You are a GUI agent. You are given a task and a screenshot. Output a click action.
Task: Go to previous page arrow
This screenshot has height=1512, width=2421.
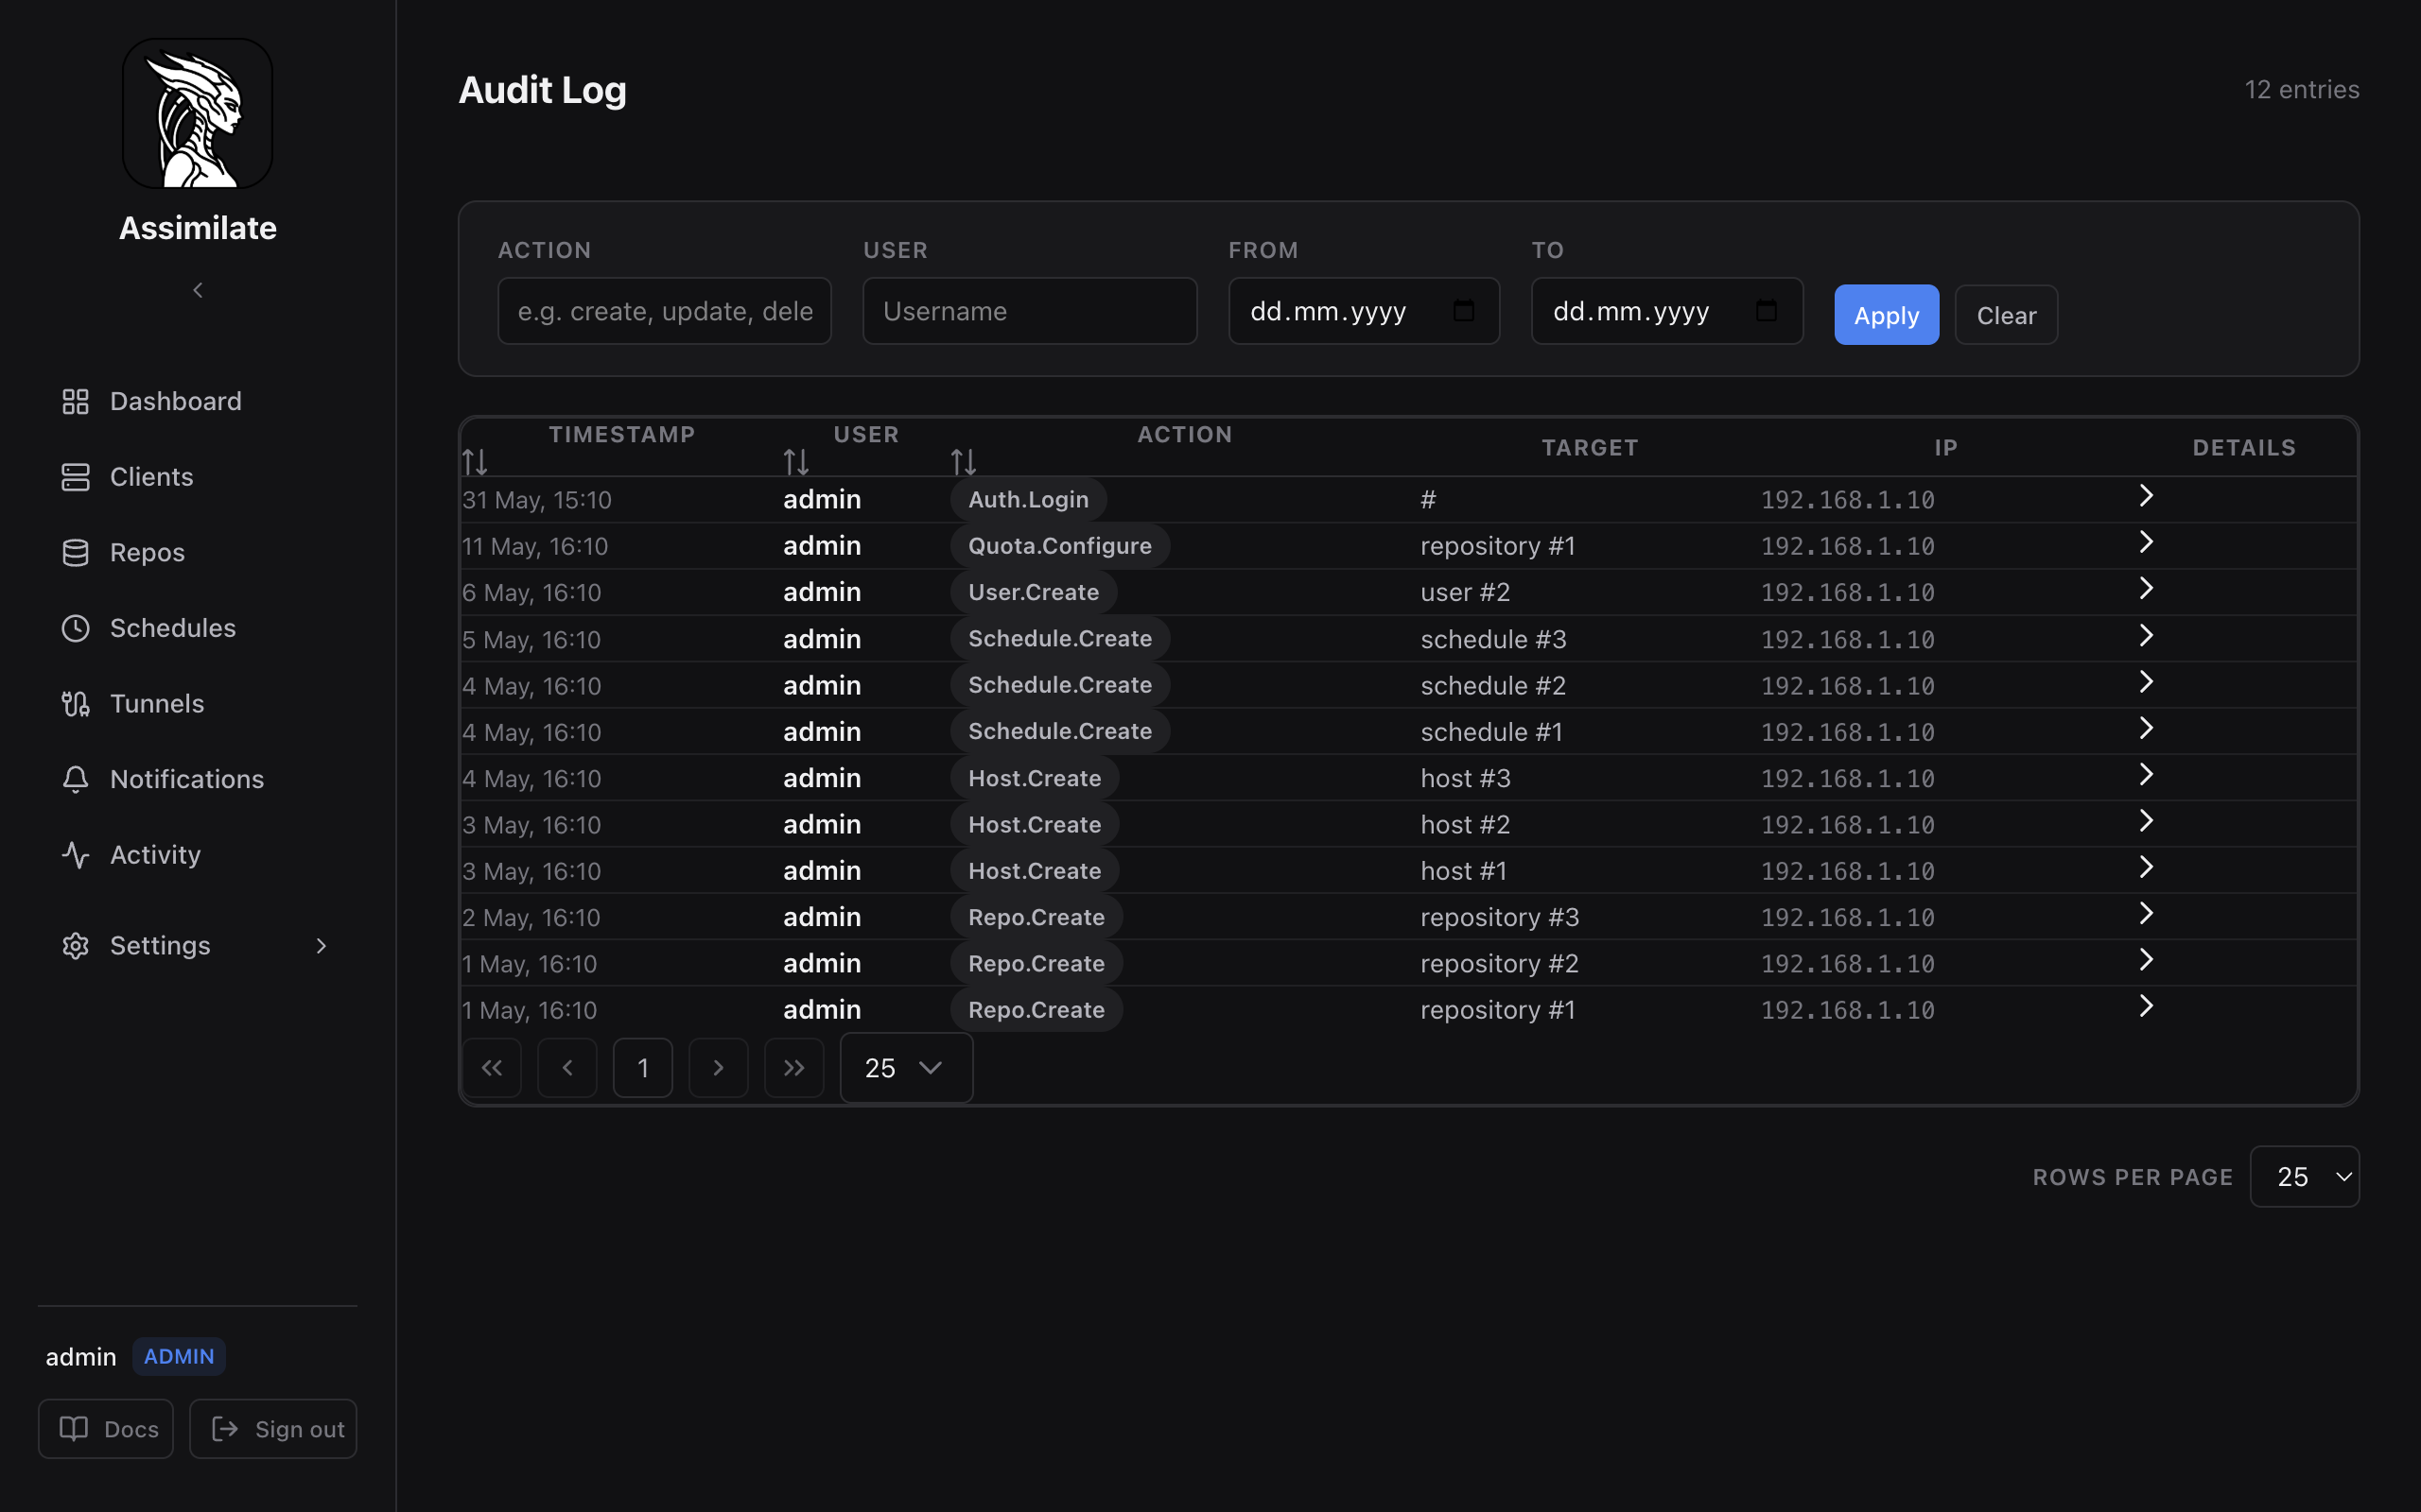tap(567, 1068)
